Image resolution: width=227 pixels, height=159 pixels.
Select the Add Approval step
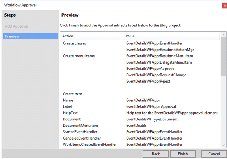(x=17, y=26)
